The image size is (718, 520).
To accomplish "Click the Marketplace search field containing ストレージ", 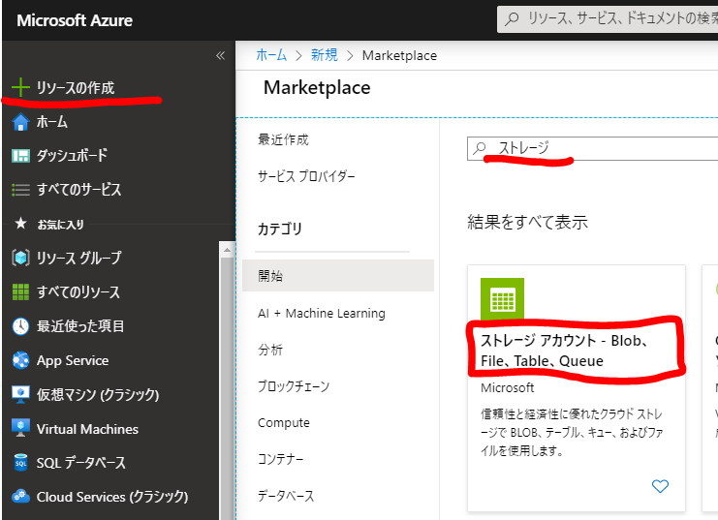I will pyautogui.click(x=595, y=148).
